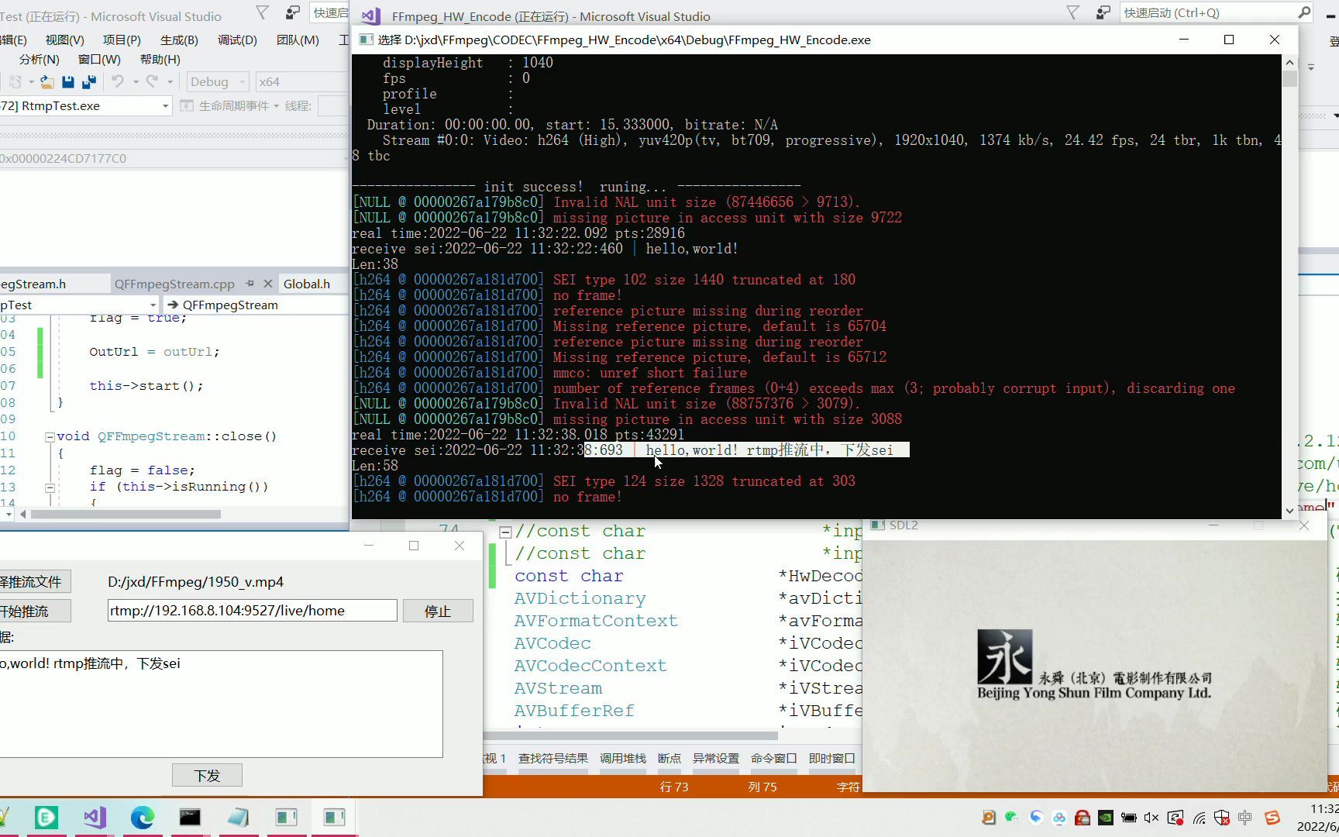This screenshot has width=1339, height=837.
Task: Collapse the //const char comment block
Action: (x=505, y=532)
